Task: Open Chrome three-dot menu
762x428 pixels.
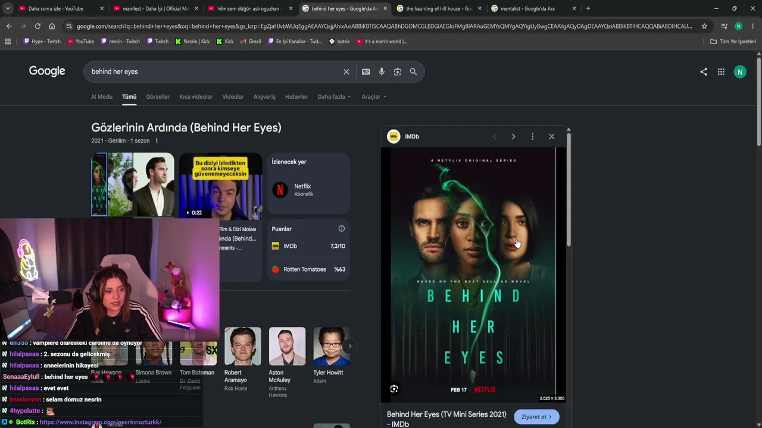Action: 752,26
